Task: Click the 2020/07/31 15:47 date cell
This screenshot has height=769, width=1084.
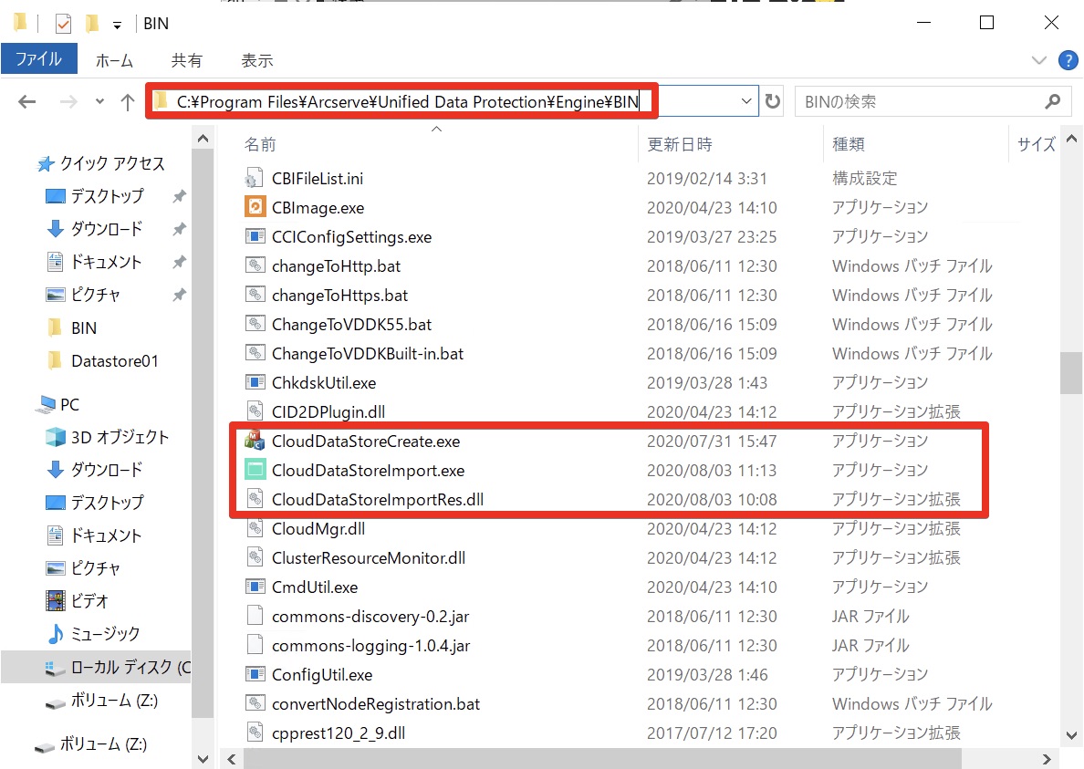Action: (x=712, y=442)
